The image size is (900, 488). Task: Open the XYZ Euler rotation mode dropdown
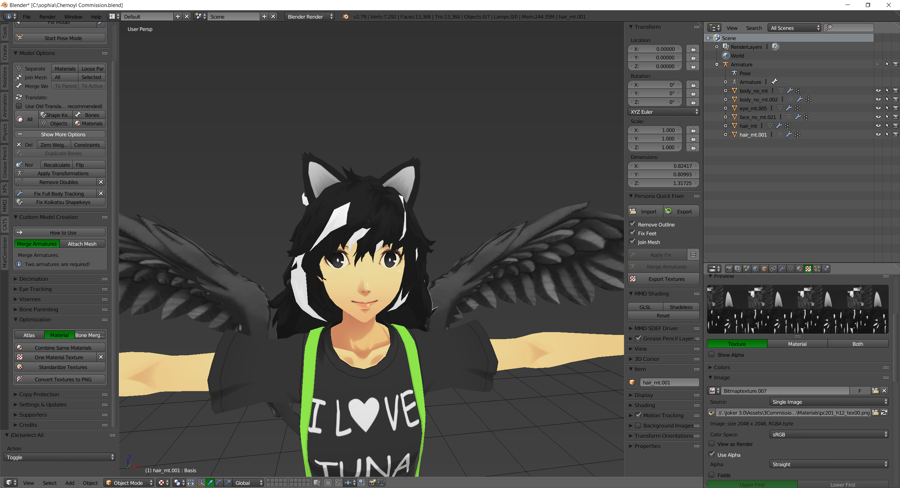pyautogui.click(x=663, y=112)
